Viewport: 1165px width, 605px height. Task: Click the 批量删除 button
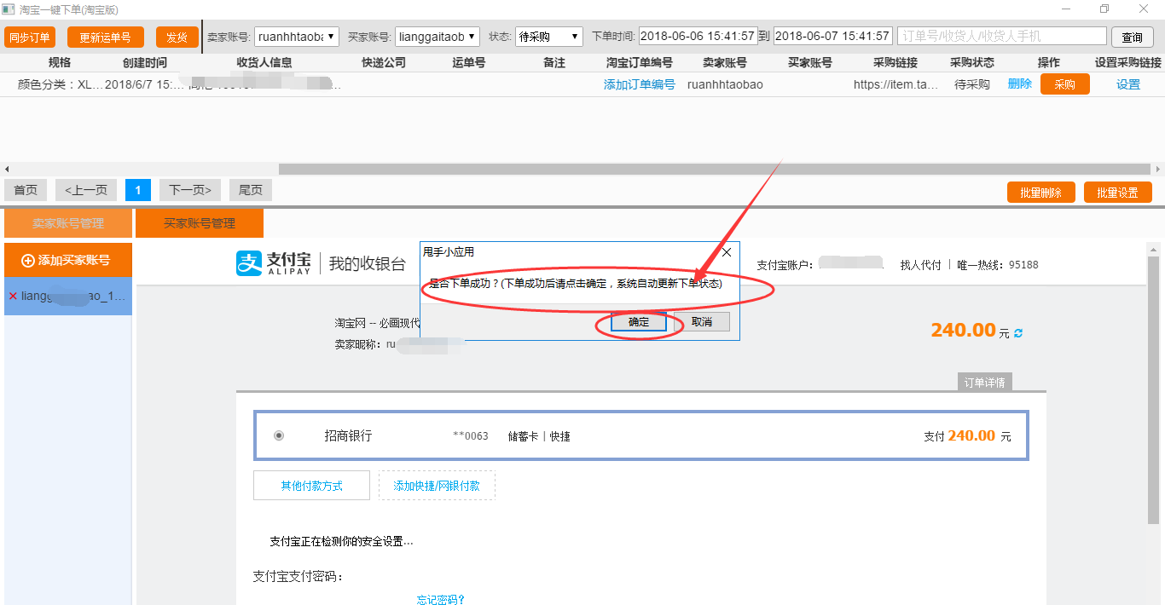tap(1040, 193)
